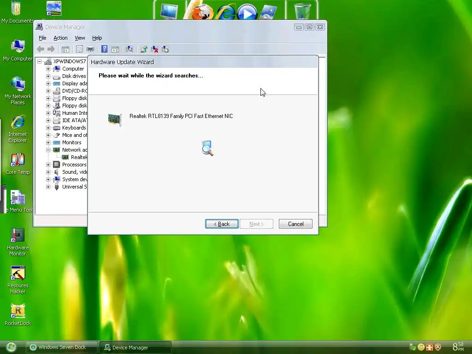Expand the System devices node
The height and width of the screenshot is (354, 472).
click(48, 179)
